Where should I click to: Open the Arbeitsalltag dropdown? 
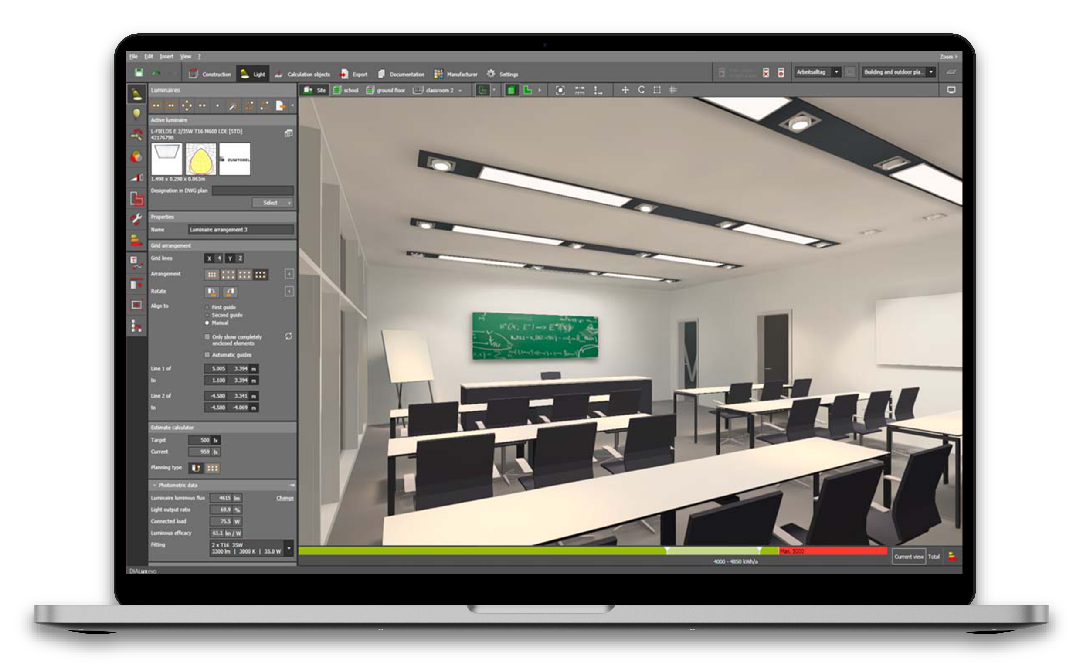point(836,72)
